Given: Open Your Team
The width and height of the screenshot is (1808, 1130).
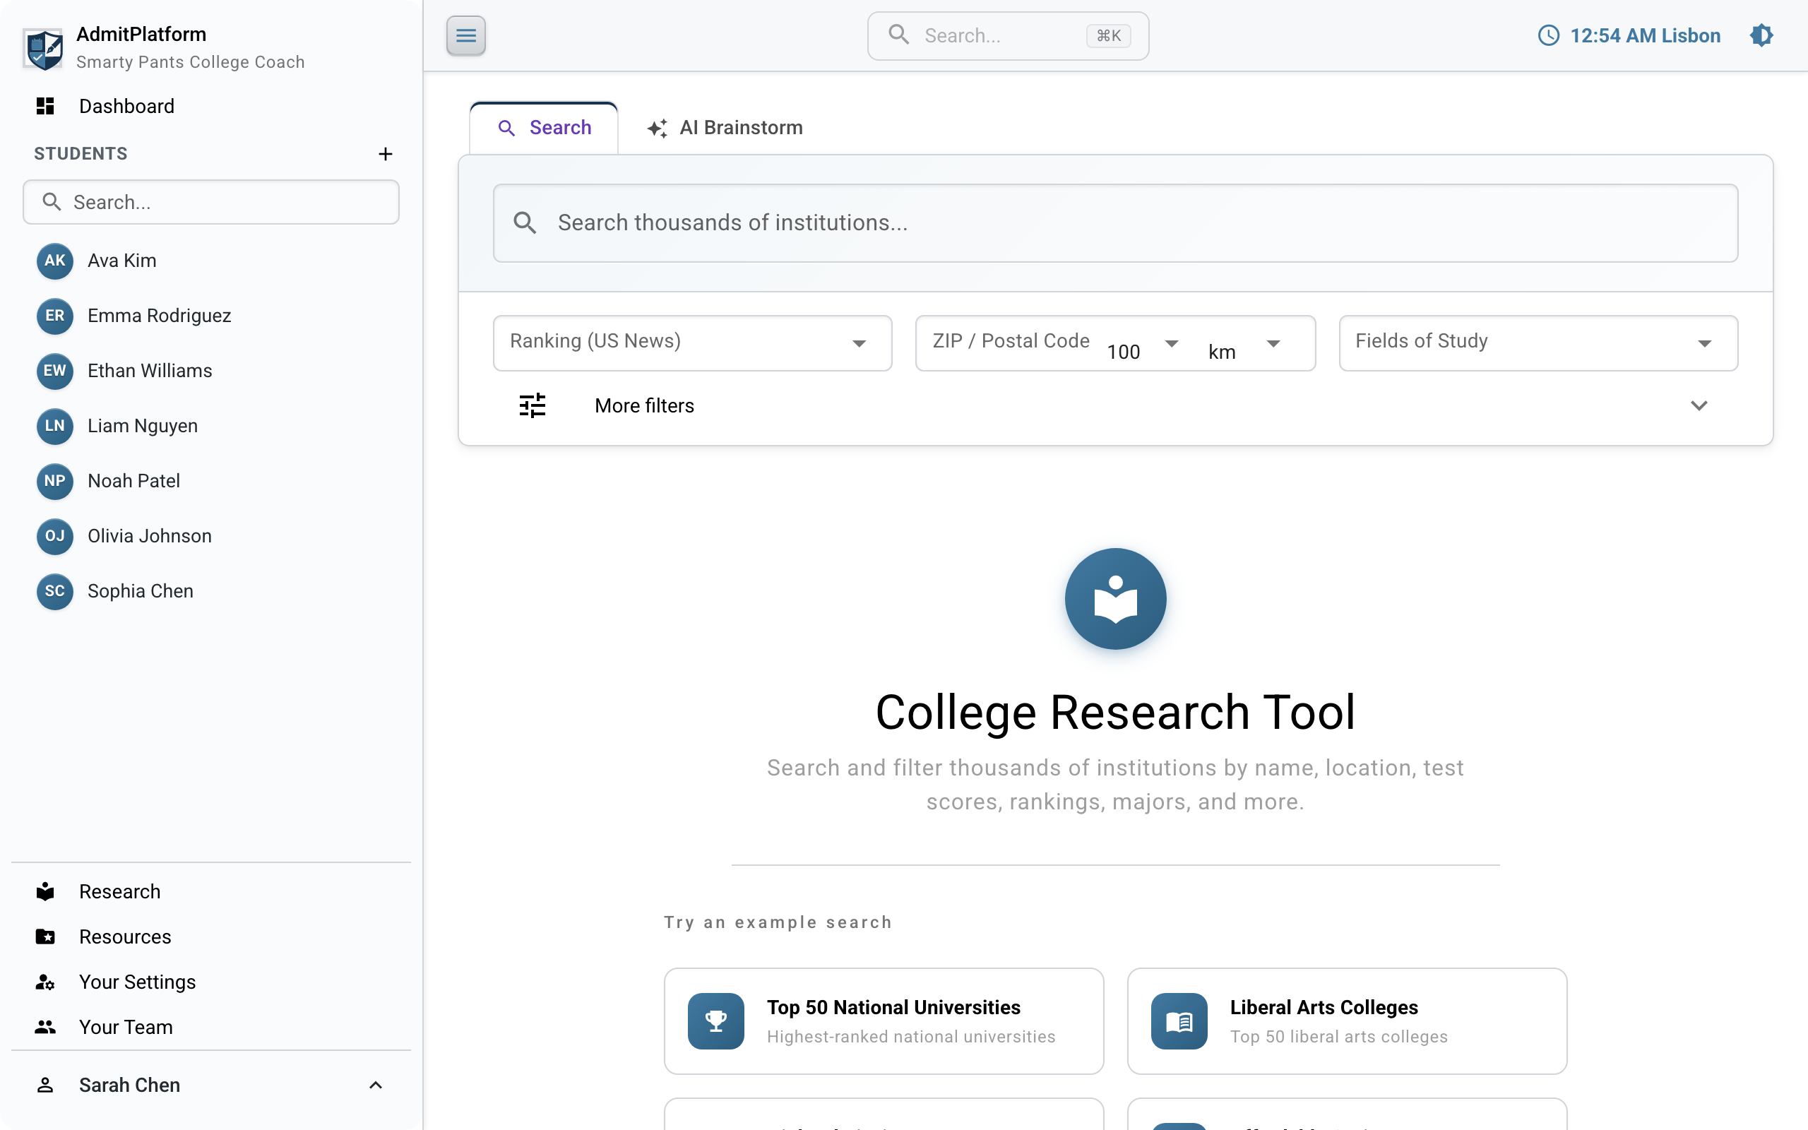Looking at the screenshot, I should (x=125, y=1027).
